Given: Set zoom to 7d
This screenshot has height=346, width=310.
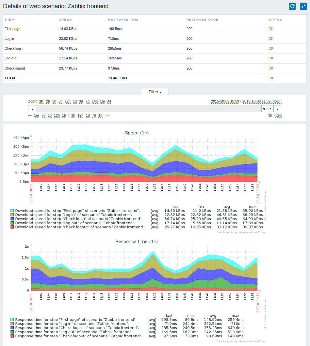Looking at the screenshot, I should [88, 101].
